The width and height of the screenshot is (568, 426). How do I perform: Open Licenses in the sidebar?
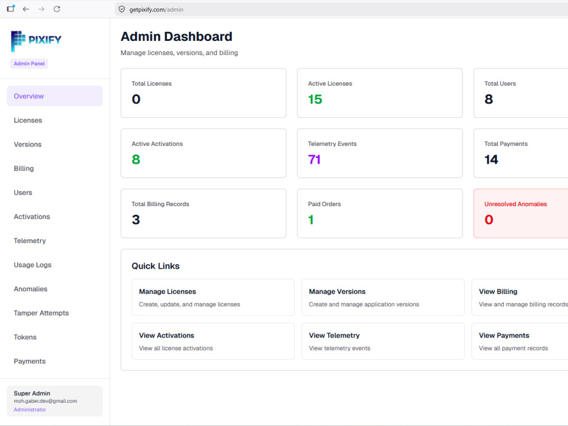[55, 120]
